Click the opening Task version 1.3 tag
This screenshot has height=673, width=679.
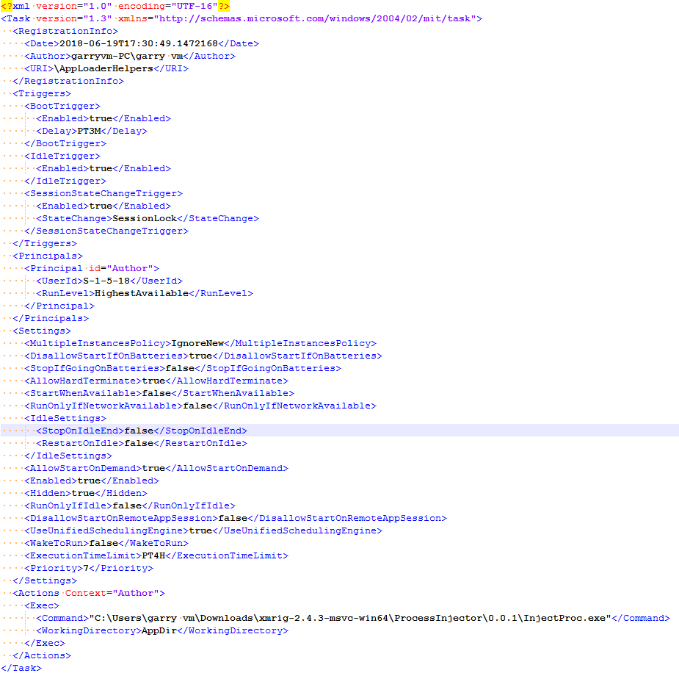coord(242,18)
